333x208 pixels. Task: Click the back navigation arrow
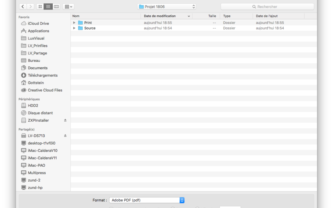click(x=23, y=6)
